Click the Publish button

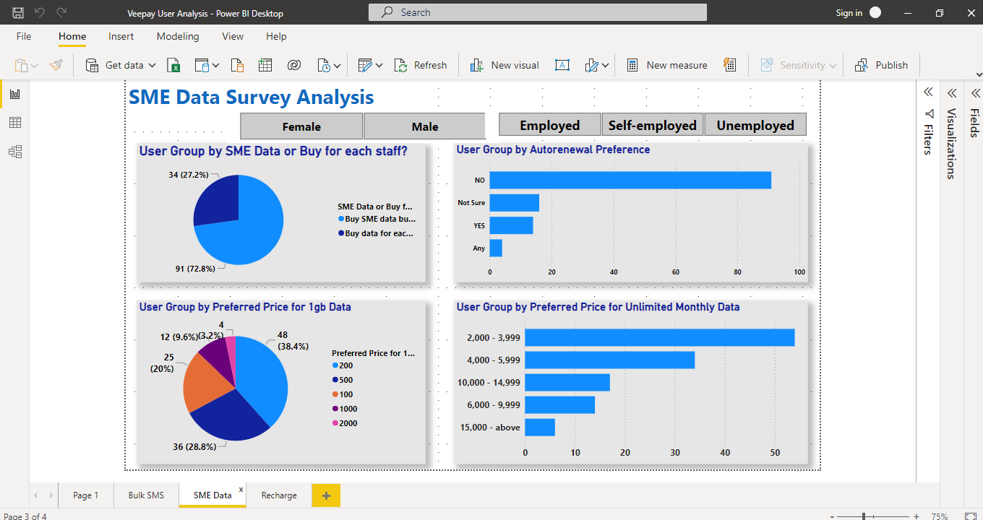[x=881, y=65]
